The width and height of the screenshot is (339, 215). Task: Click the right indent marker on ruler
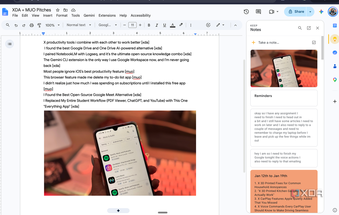point(195,34)
